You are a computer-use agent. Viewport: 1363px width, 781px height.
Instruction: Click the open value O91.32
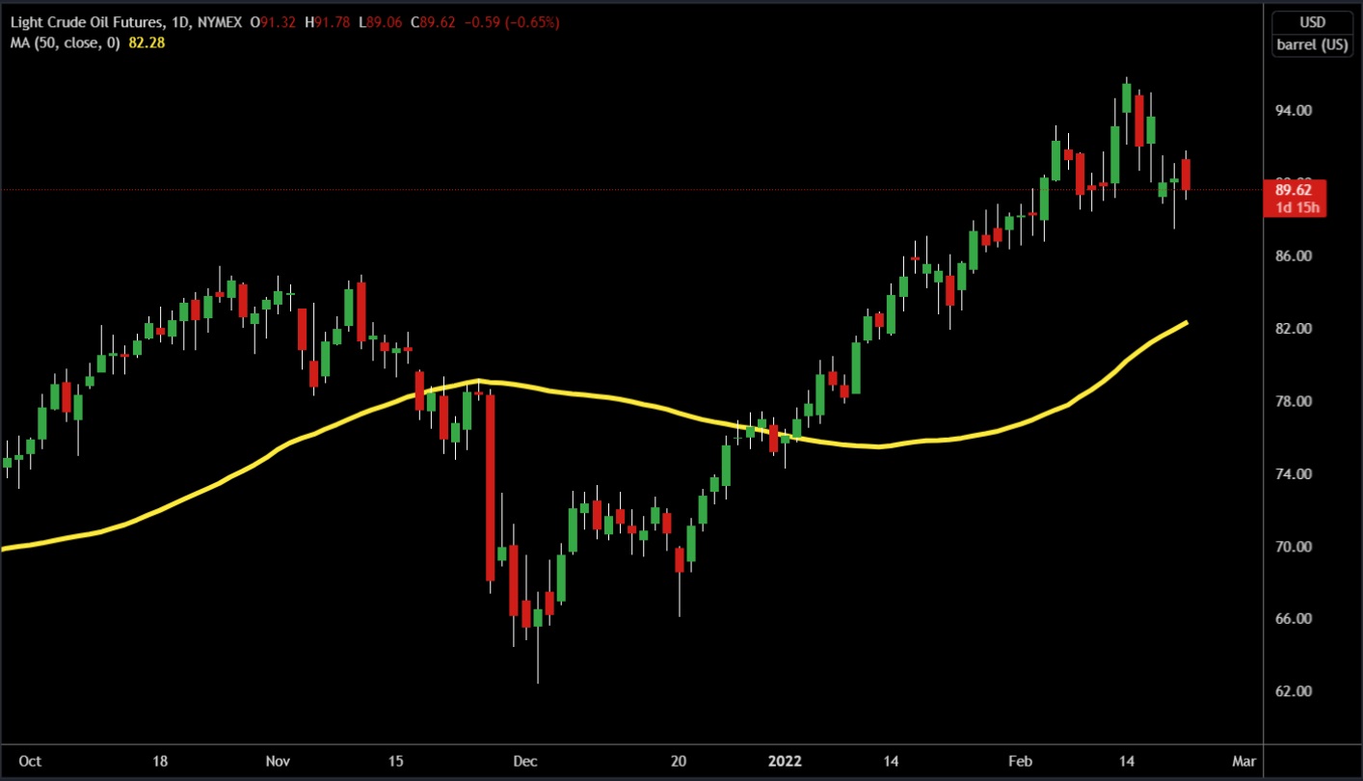coord(274,22)
